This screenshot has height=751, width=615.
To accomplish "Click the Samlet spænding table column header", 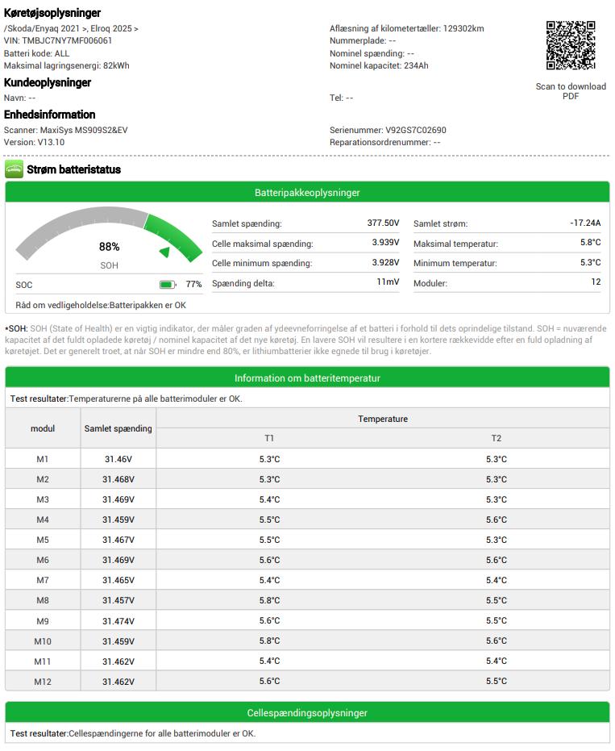I will point(118,428).
